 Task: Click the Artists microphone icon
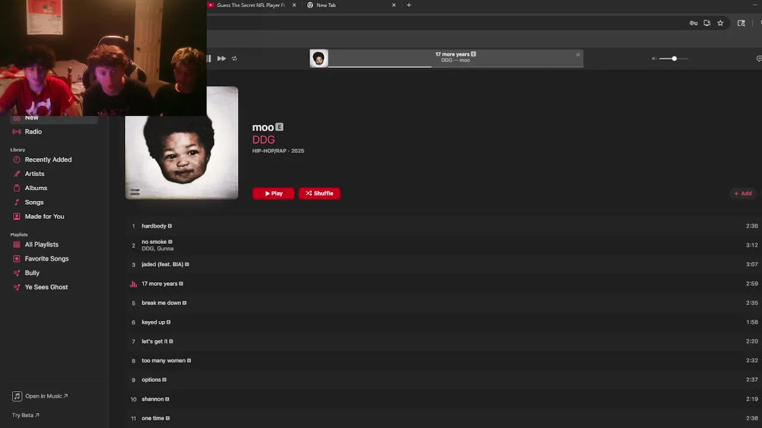click(x=17, y=174)
